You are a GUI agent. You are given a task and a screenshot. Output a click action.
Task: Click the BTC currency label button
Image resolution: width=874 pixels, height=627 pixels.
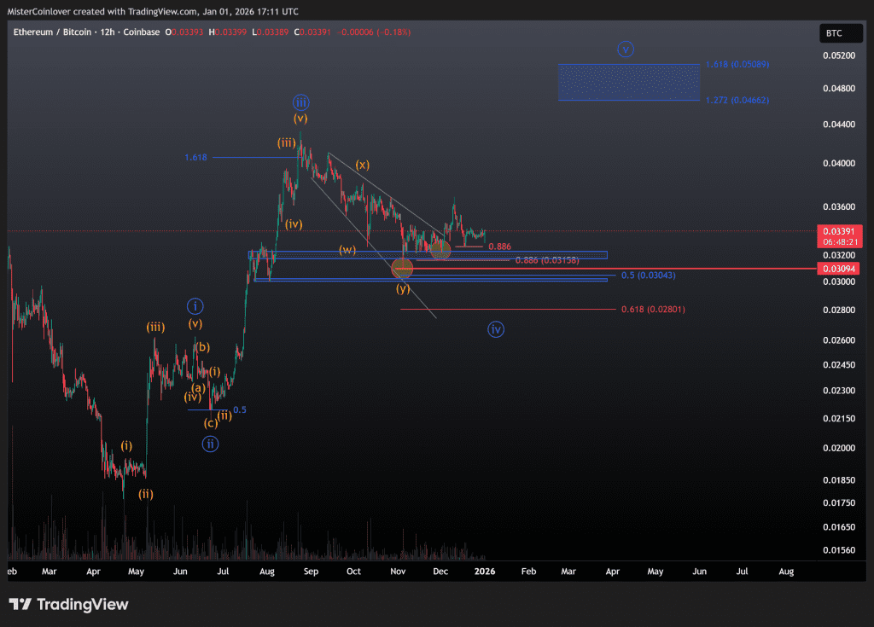833,33
